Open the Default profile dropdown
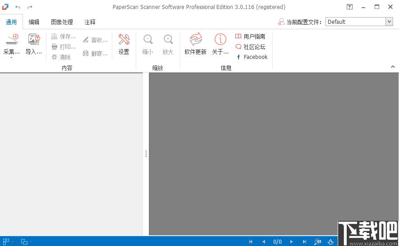Screen dimensions: 399x246 359,22
